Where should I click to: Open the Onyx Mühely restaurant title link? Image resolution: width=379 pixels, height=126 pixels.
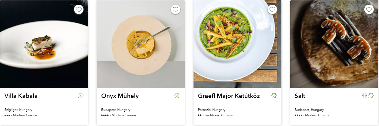[120, 96]
